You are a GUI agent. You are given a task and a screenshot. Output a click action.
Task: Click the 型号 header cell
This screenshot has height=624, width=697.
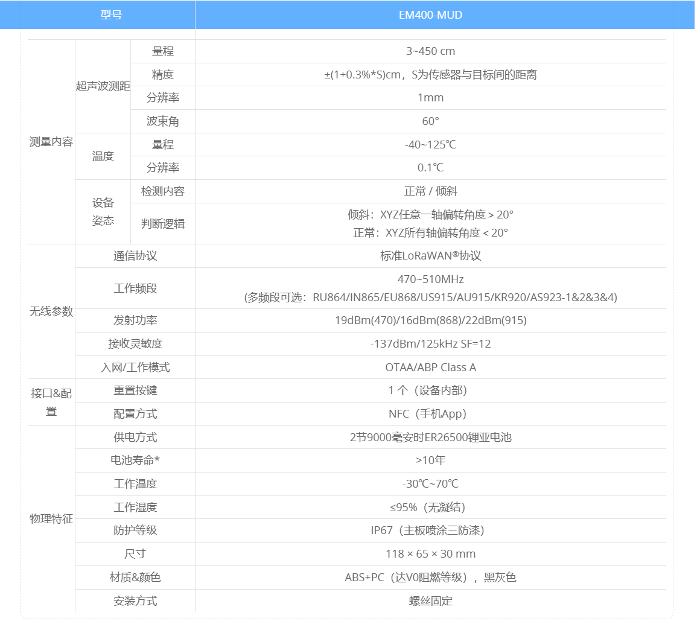click(110, 15)
